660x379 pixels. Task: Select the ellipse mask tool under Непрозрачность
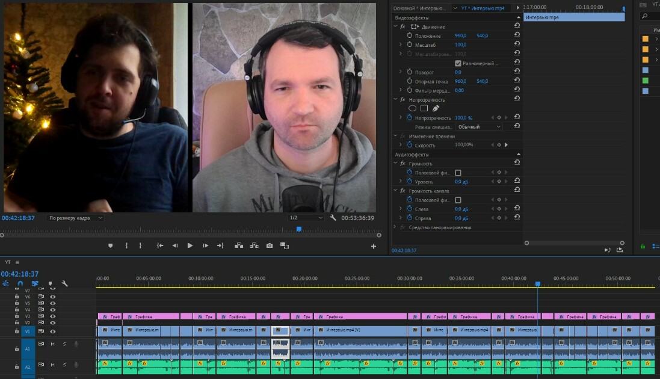click(x=412, y=108)
